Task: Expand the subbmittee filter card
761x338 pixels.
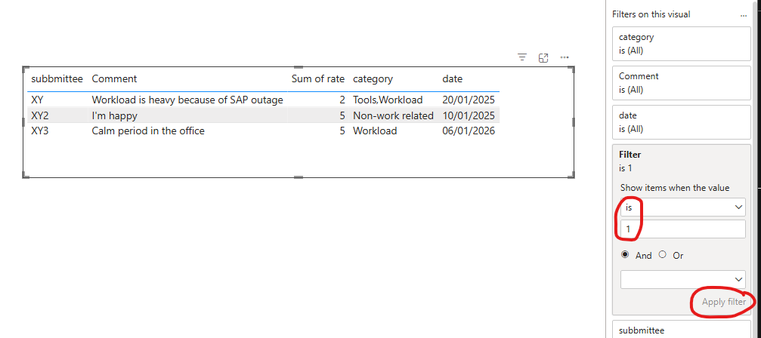Action: click(x=682, y=330)
